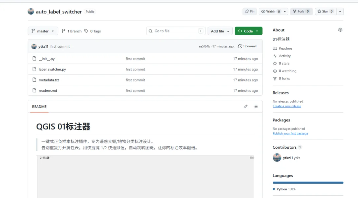The height and width of the screenshot is (198, 358).
Task: Open the Packages heading link
Action: click(x=281, y=120)
